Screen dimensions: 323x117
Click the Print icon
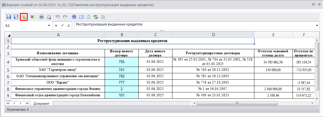42,17
